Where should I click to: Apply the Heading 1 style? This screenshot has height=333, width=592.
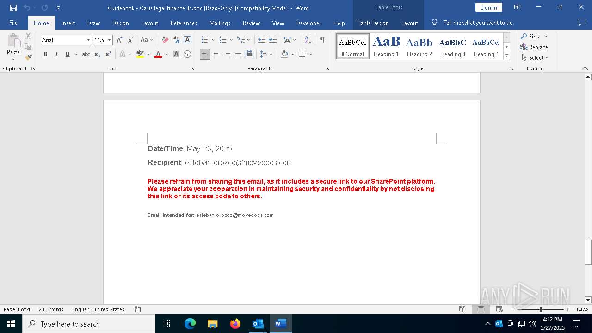[x=386, y=46]
